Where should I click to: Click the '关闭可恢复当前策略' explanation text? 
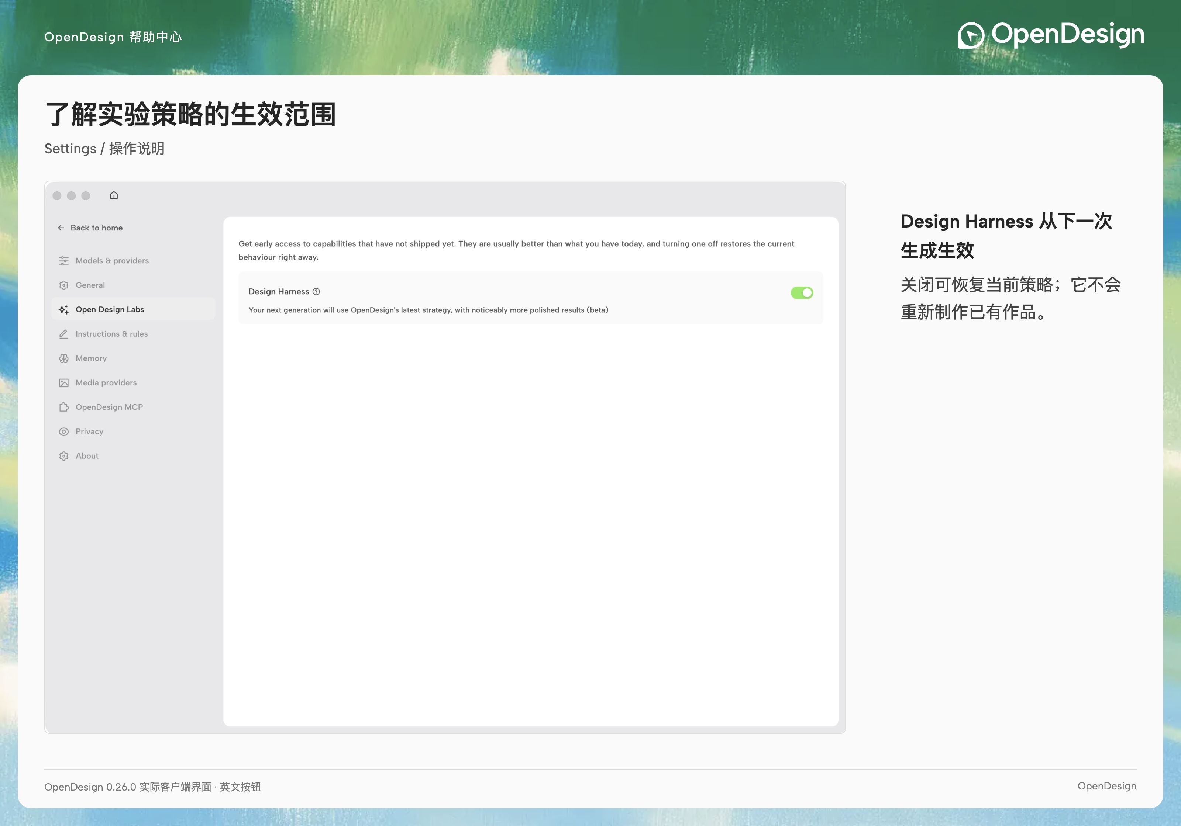(x=1011, y=298)
